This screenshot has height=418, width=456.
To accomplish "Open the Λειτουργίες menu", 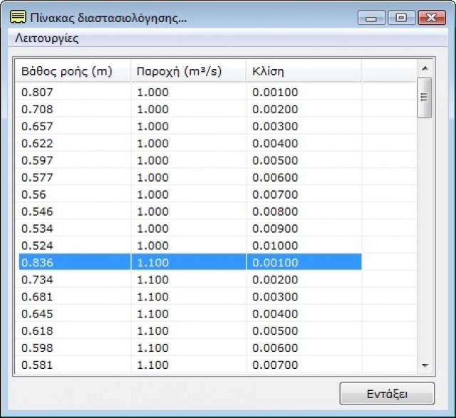I will coord(47,39).
